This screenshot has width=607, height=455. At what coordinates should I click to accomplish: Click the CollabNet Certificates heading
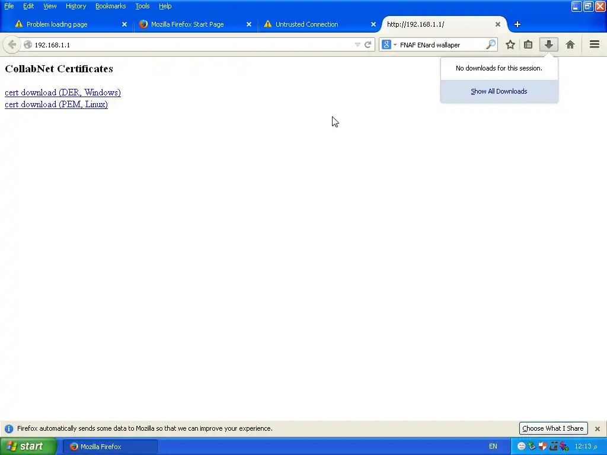click(x=59, y=69)
